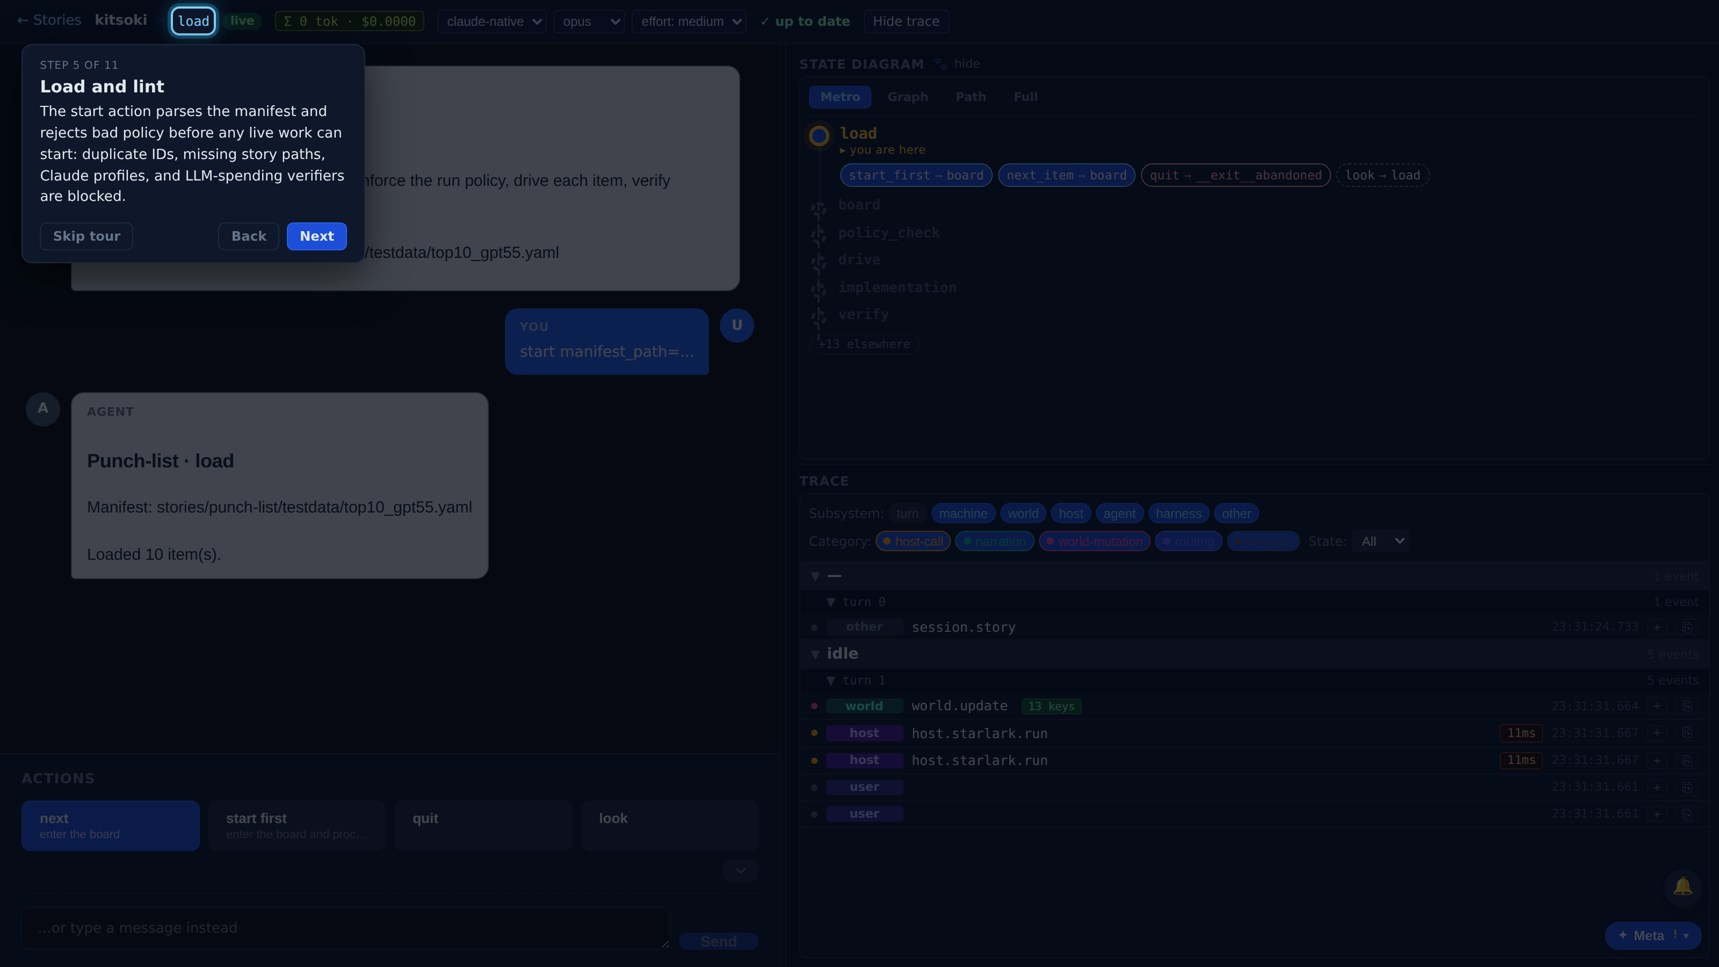Run the start first action
Viewport: 1719px width, 967px height.
pyautogui.click(x=297, y=826)
